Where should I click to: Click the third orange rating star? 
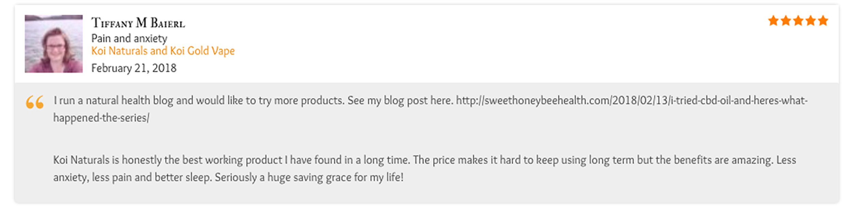pos(798,21)
